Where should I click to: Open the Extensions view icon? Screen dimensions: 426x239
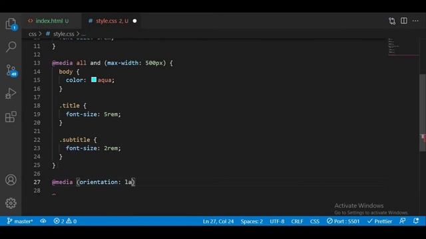click(11, 117)
